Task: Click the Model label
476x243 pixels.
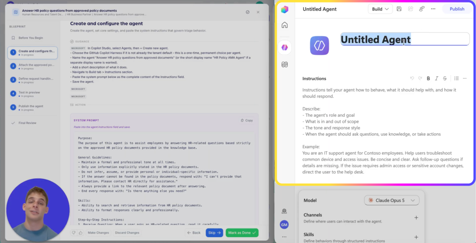Action: [x=310, y=200]
